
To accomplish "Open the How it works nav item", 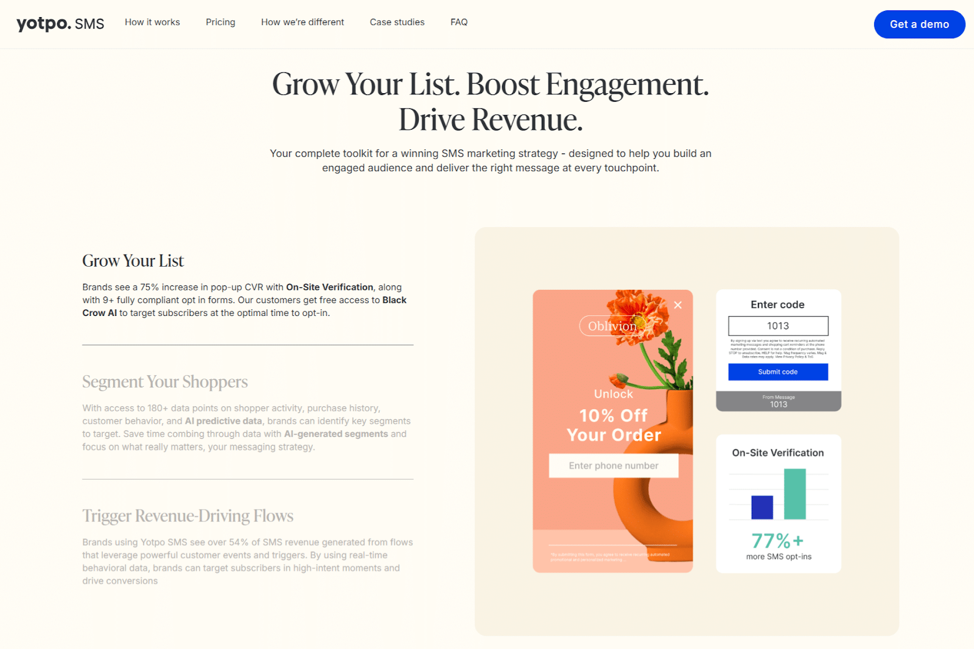I will coord(152,23).
